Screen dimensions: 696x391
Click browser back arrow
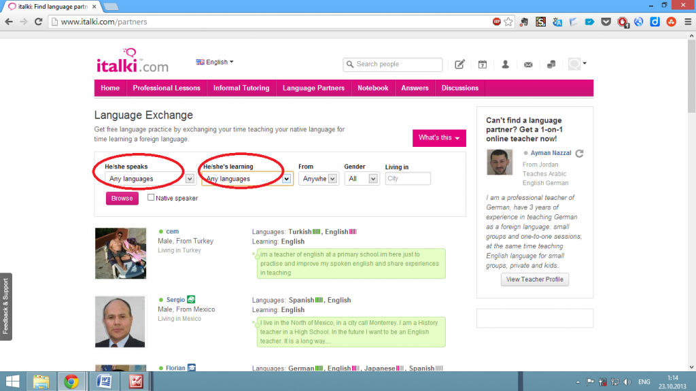point(9,21)
